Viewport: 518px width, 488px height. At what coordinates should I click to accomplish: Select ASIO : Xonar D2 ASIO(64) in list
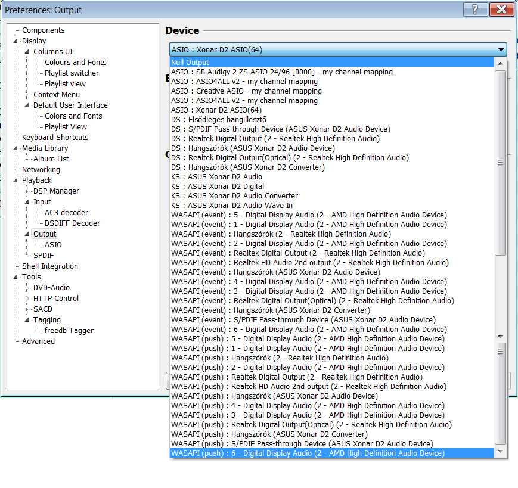[332, 110]
